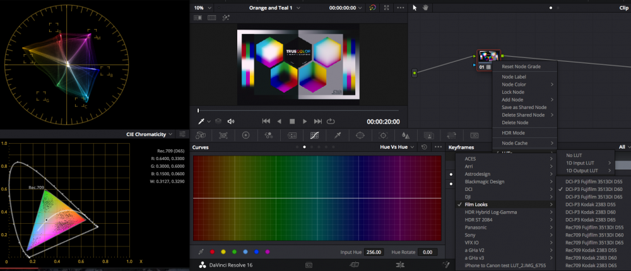The height and width of the screenshot is (271, 631).
Task: Click the stop playback button
Action: [292, 121]
